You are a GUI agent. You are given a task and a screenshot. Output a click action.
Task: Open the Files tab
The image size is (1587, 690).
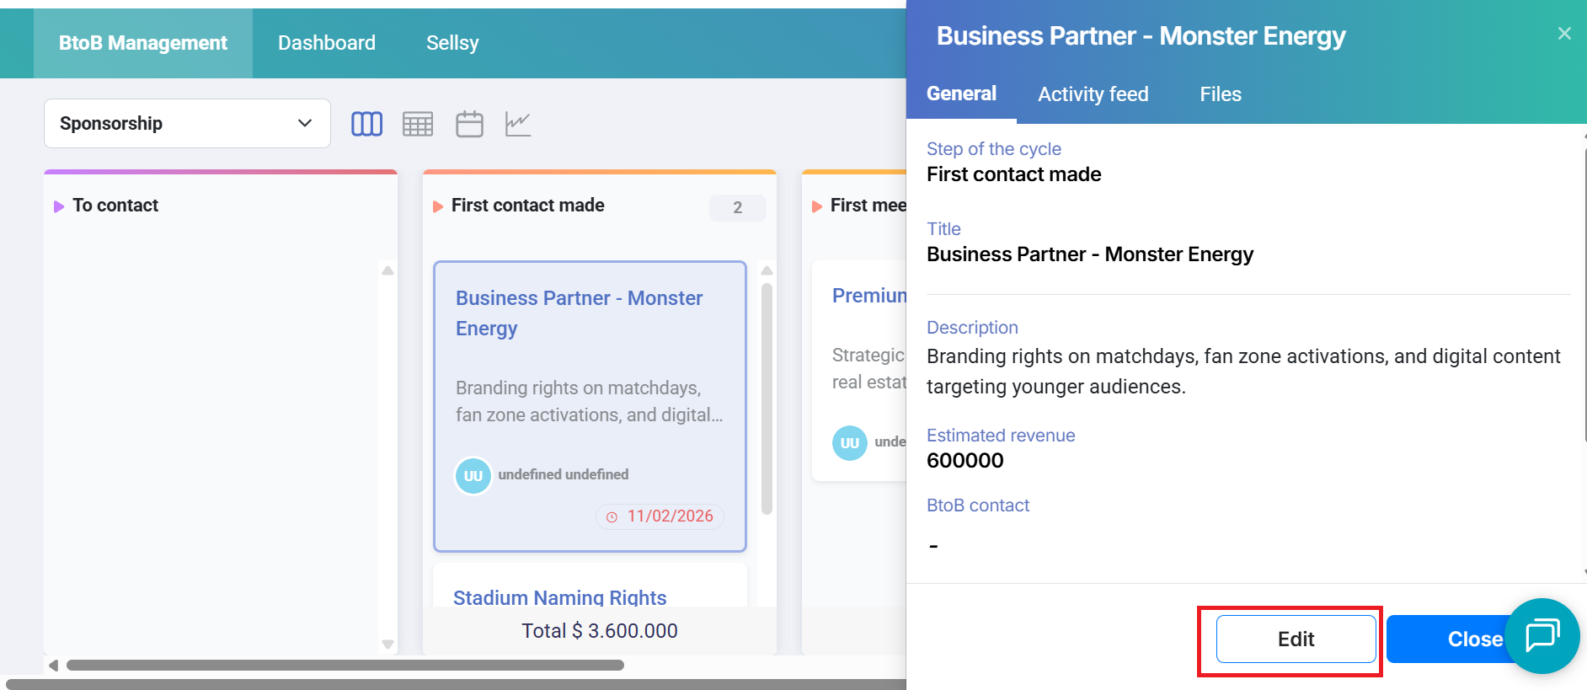point(1220,94)
